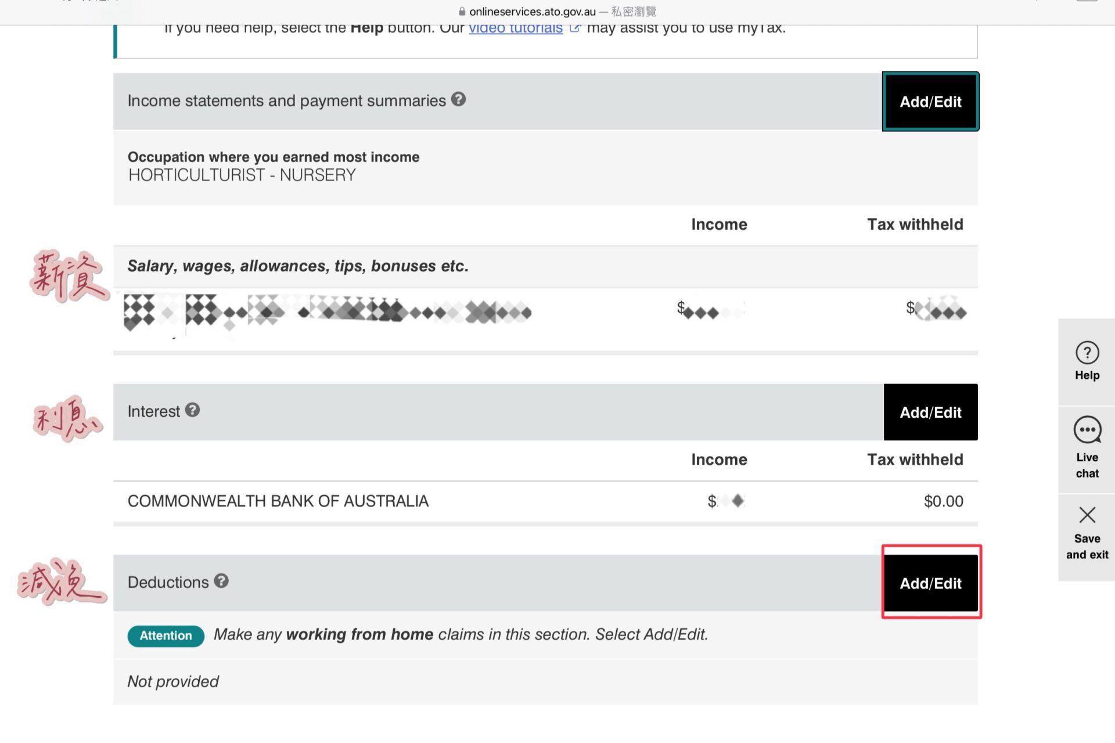Open the Help side panel
The image size is (1115, 743).
(x=1087, y=361)
